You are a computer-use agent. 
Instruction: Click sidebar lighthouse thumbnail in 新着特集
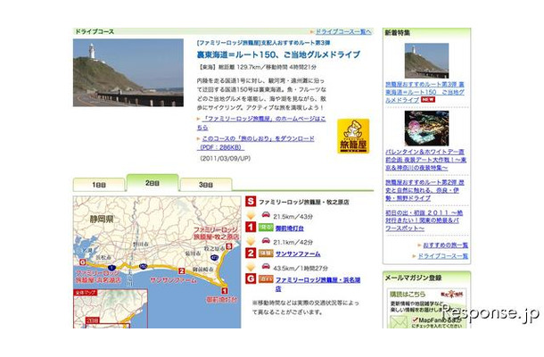[x=426, y=61]
